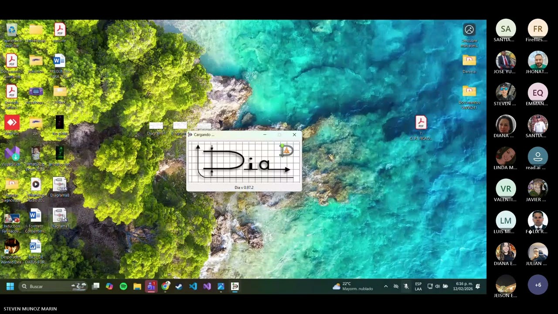This screenshot has height=314, width=558.
Task: Open Steam from the taskbar
Action: point(179,287)
